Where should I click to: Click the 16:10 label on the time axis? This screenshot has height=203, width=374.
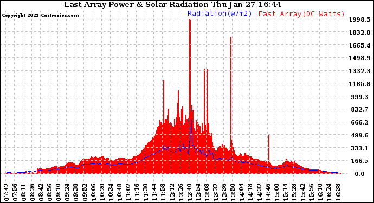coord(320,192)
